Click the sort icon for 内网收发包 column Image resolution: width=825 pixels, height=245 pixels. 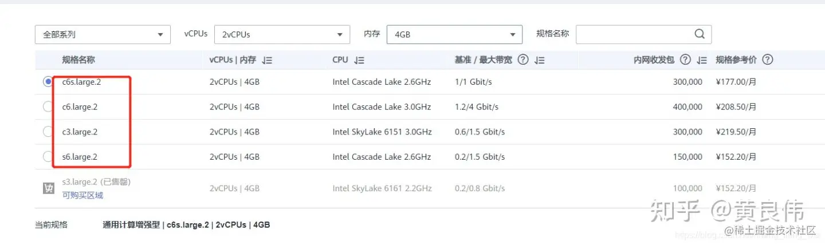[x=702, y=60]
